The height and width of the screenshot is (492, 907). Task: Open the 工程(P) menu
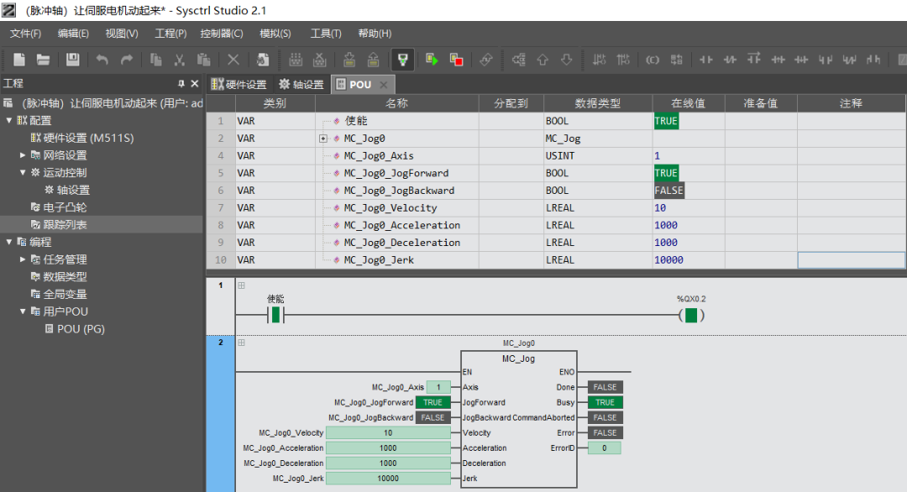[170, 34]
